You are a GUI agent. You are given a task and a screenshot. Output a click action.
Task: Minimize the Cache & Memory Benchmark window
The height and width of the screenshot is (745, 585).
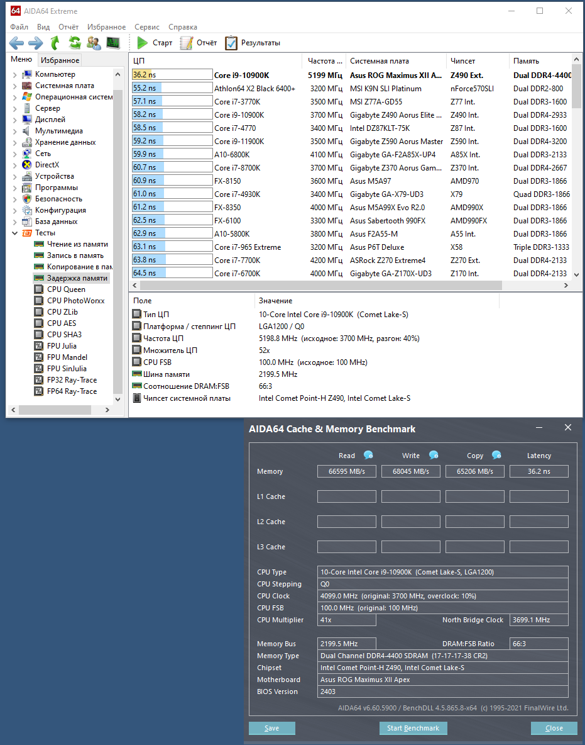click(539, 428)
